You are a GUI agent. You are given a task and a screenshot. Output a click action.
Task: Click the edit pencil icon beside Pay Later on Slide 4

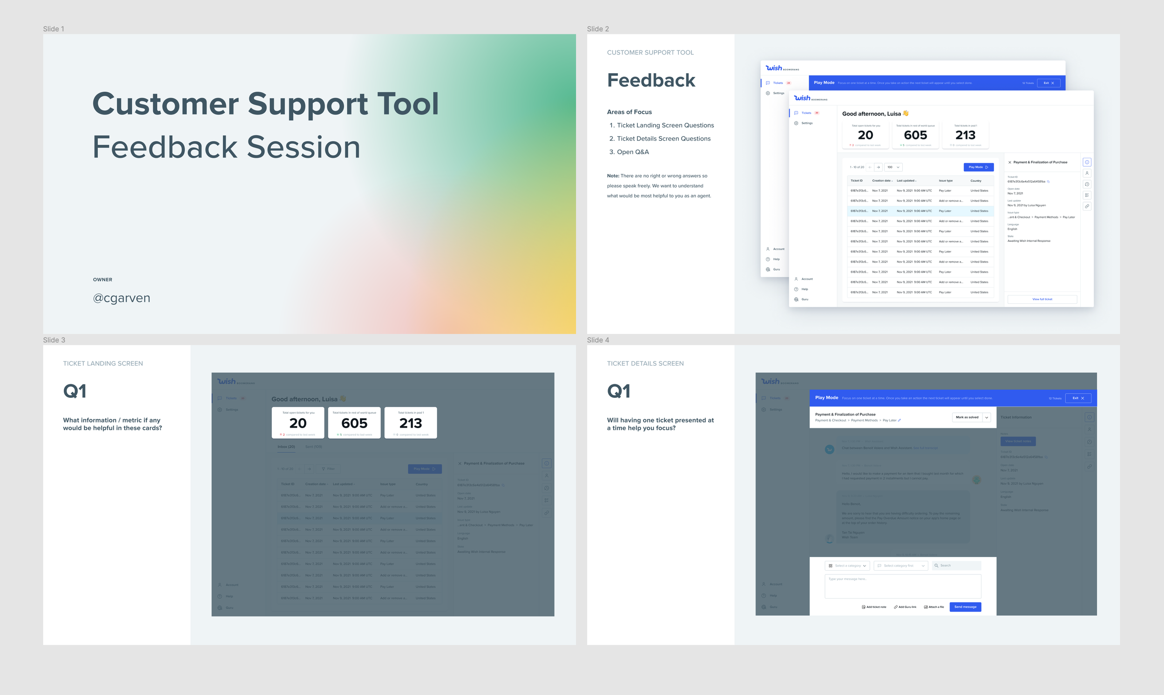pyautogui.click(x=900, y=421)
